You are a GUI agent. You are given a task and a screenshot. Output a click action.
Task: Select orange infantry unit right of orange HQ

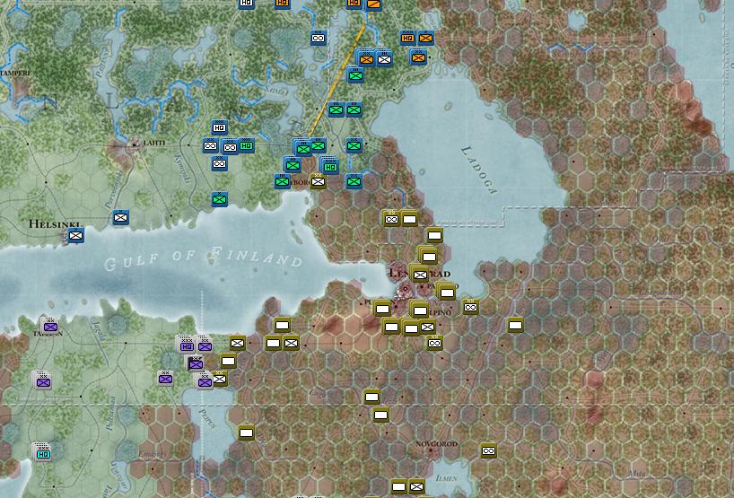(x=425, y=38)
